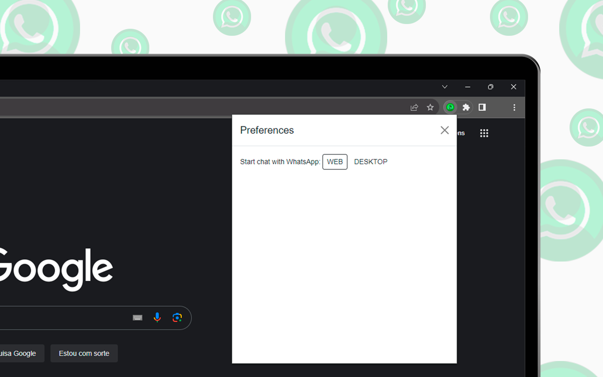
Task: Open the Imagens link near the apps grid
Action: (x=459, y=133)
